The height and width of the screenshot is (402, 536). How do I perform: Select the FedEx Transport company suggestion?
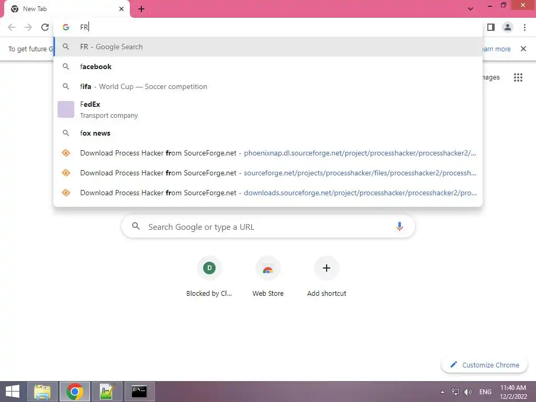[268, 110]
